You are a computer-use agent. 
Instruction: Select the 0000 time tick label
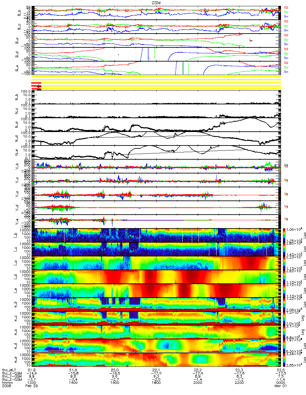coord(281,383)
